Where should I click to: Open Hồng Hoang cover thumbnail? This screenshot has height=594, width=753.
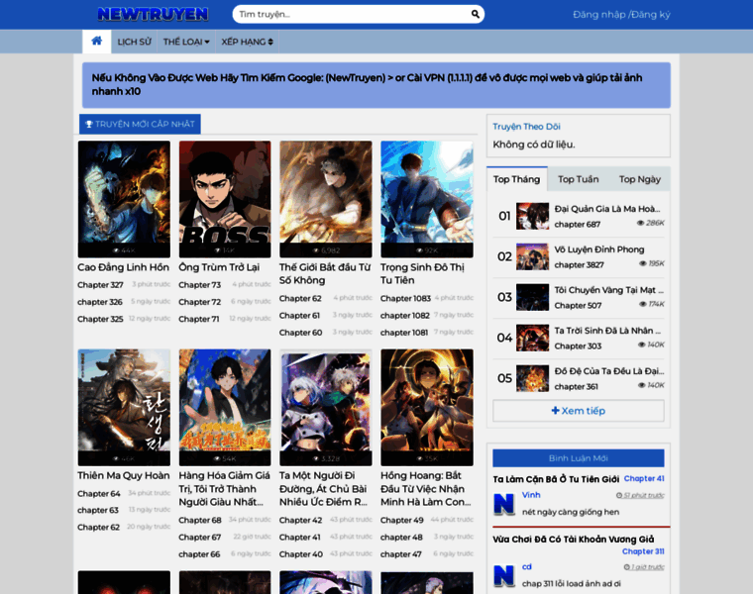coord(427,407)
